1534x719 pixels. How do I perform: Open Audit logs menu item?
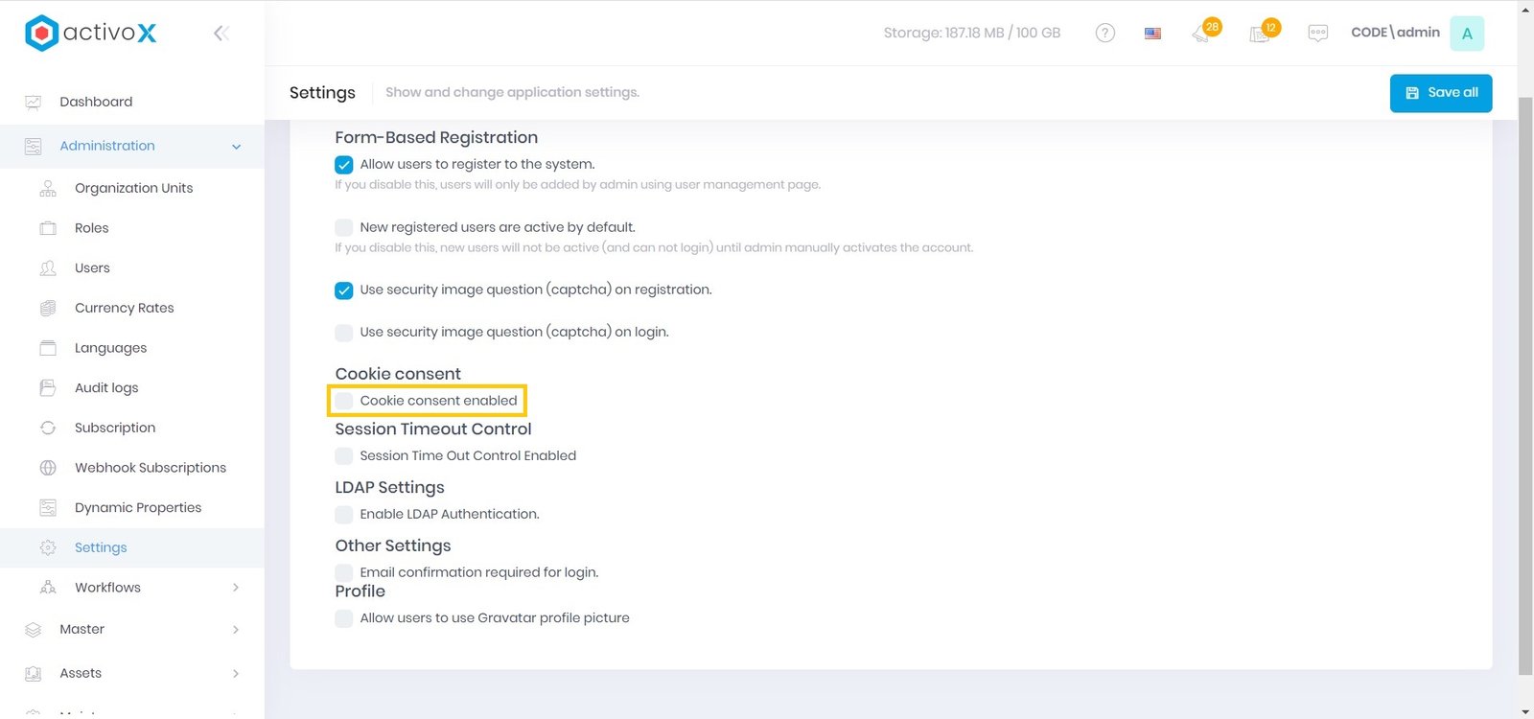click(x=106, y=388)
